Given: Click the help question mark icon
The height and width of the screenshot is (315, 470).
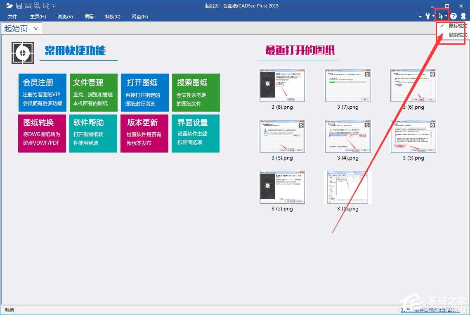Looking at the screenshot, I should coord(453,16).
